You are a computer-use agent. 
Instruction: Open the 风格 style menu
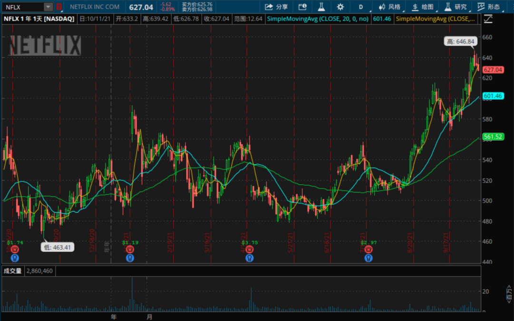coord(389,7)
